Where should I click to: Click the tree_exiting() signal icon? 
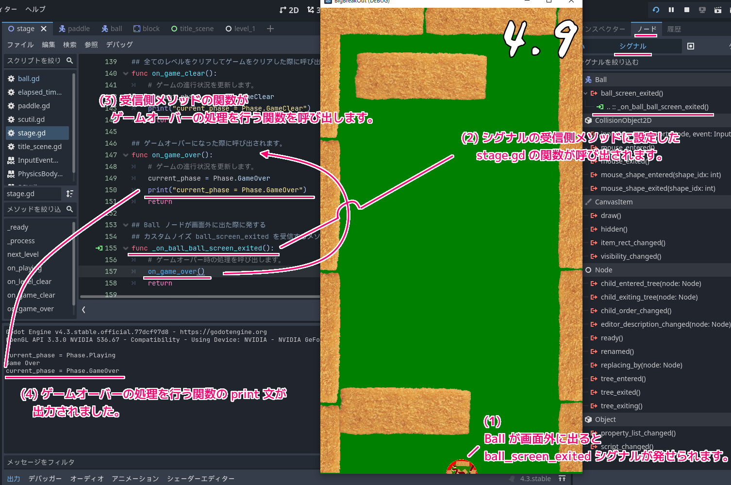click(x=594, y=406)
